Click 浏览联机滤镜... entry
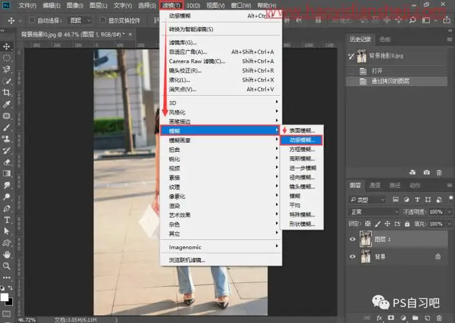The width and height of the screenshot is (455, 323). point(221,260)
